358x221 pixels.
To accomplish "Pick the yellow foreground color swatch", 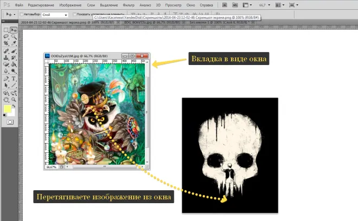I will click(x=7, y=109).
